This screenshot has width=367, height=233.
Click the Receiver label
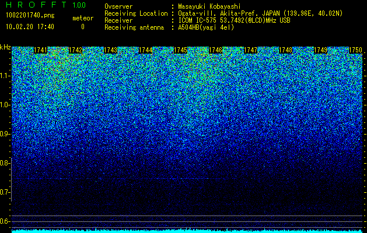click(118, 20)
